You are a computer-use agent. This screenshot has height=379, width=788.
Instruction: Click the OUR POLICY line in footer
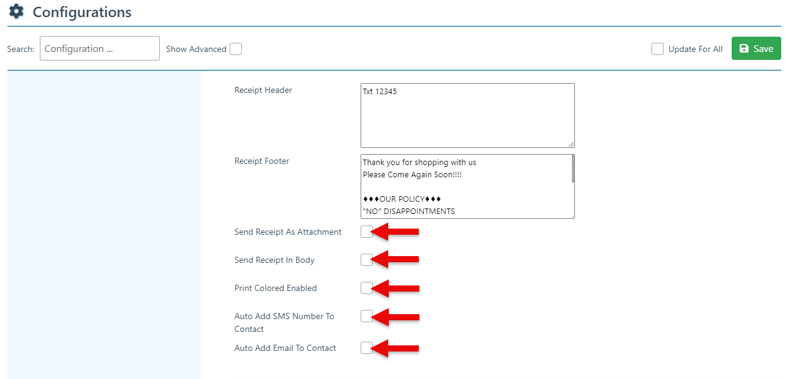click(x=402, y=199)
